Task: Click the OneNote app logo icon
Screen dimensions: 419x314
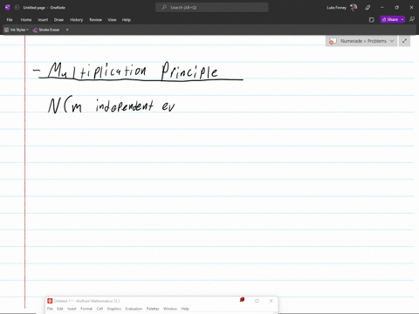Action: [x=8, y=8]
